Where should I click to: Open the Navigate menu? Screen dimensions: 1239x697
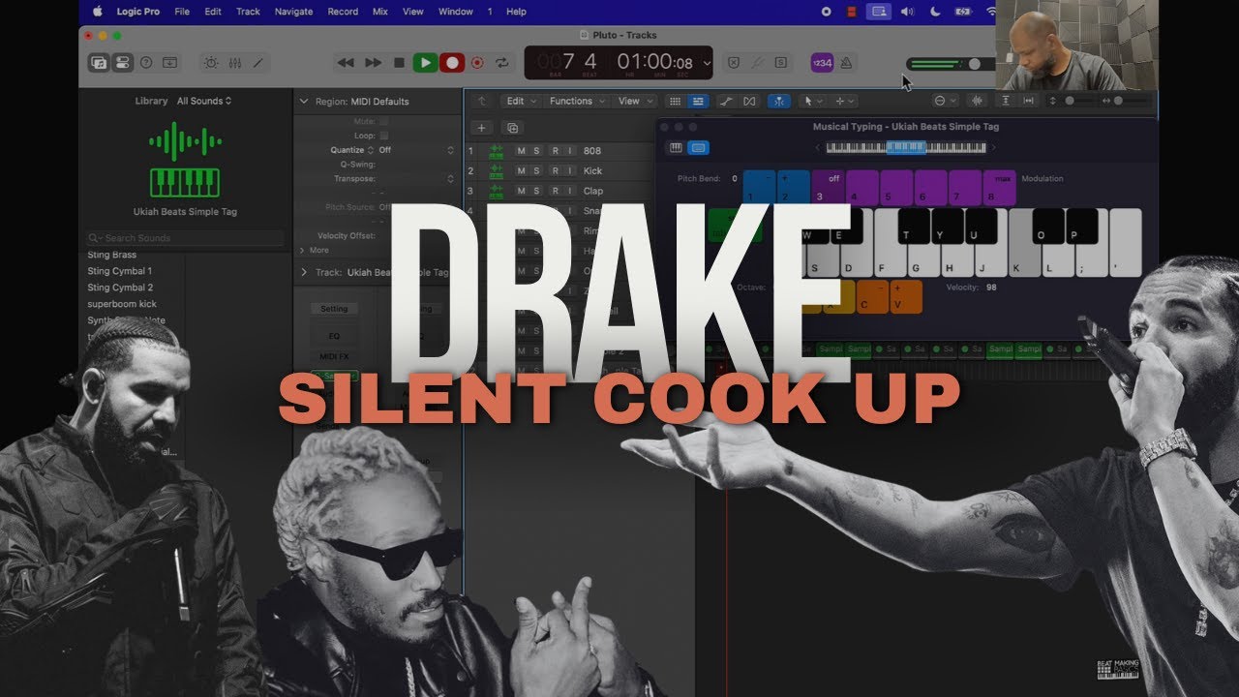(x=292, y=12)
